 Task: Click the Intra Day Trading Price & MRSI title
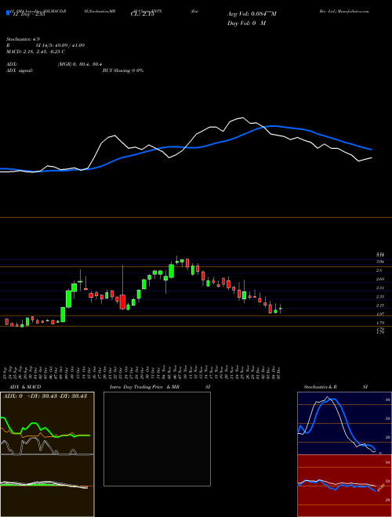point(160,387)
